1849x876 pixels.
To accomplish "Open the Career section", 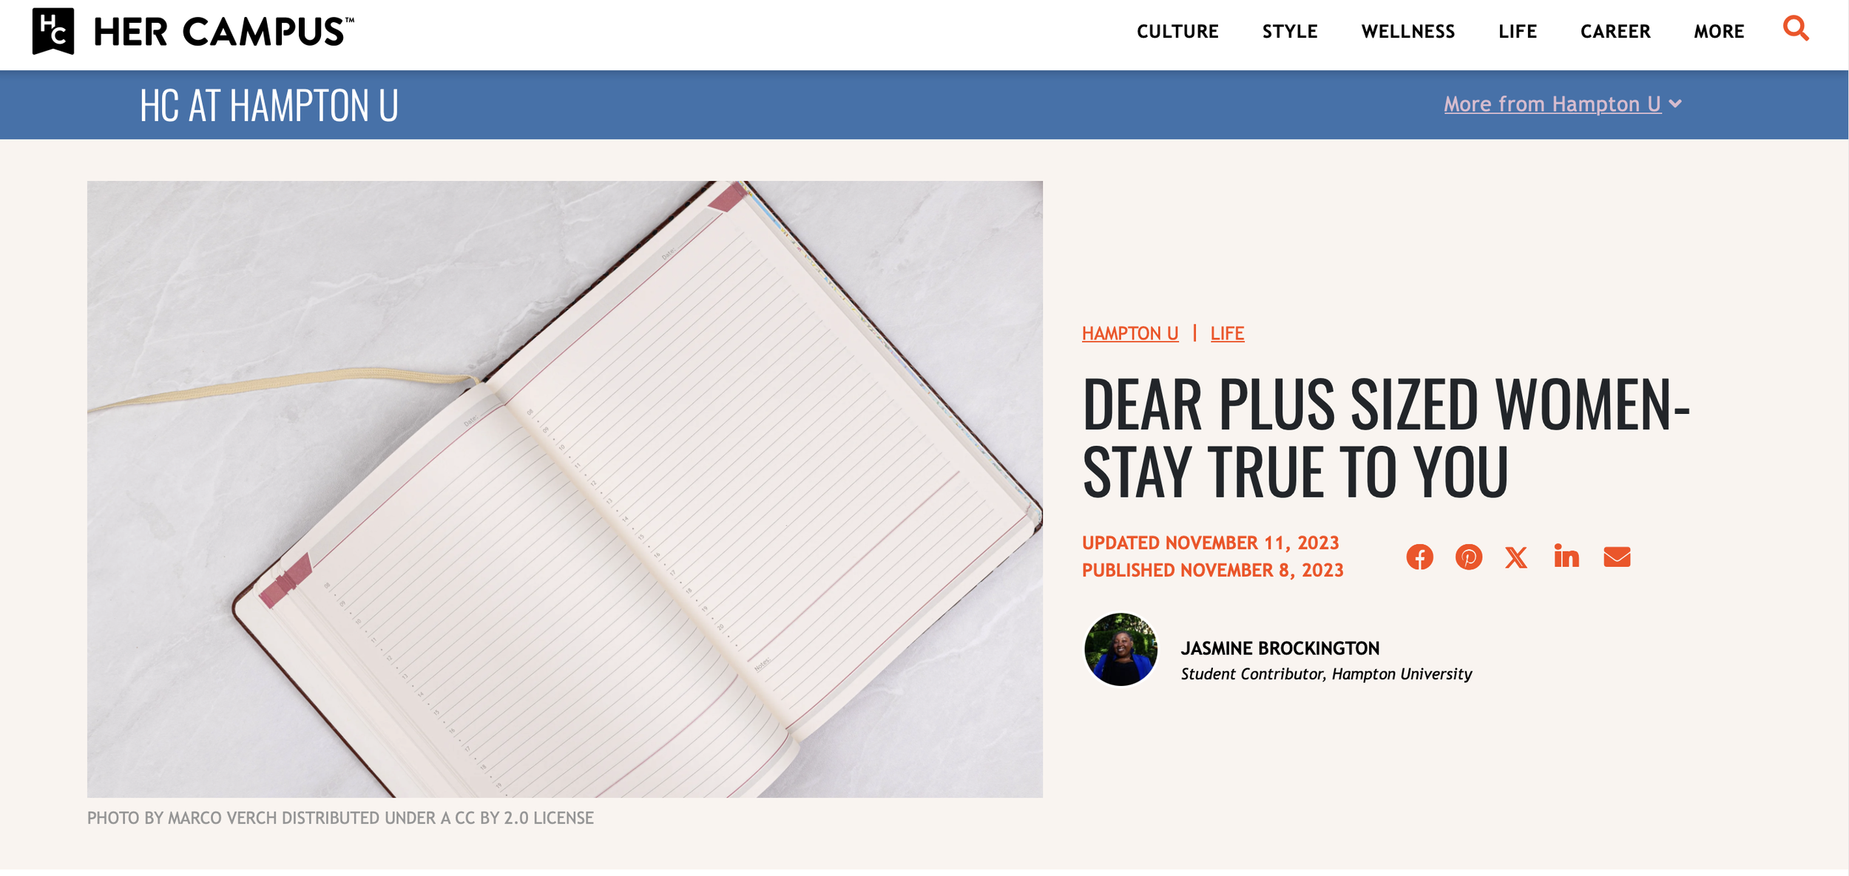I will click(1615, 32).
